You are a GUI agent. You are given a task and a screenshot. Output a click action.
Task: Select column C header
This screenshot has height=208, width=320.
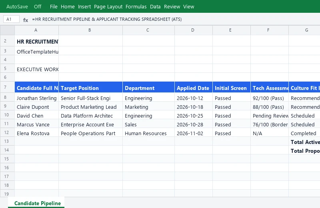148,30
